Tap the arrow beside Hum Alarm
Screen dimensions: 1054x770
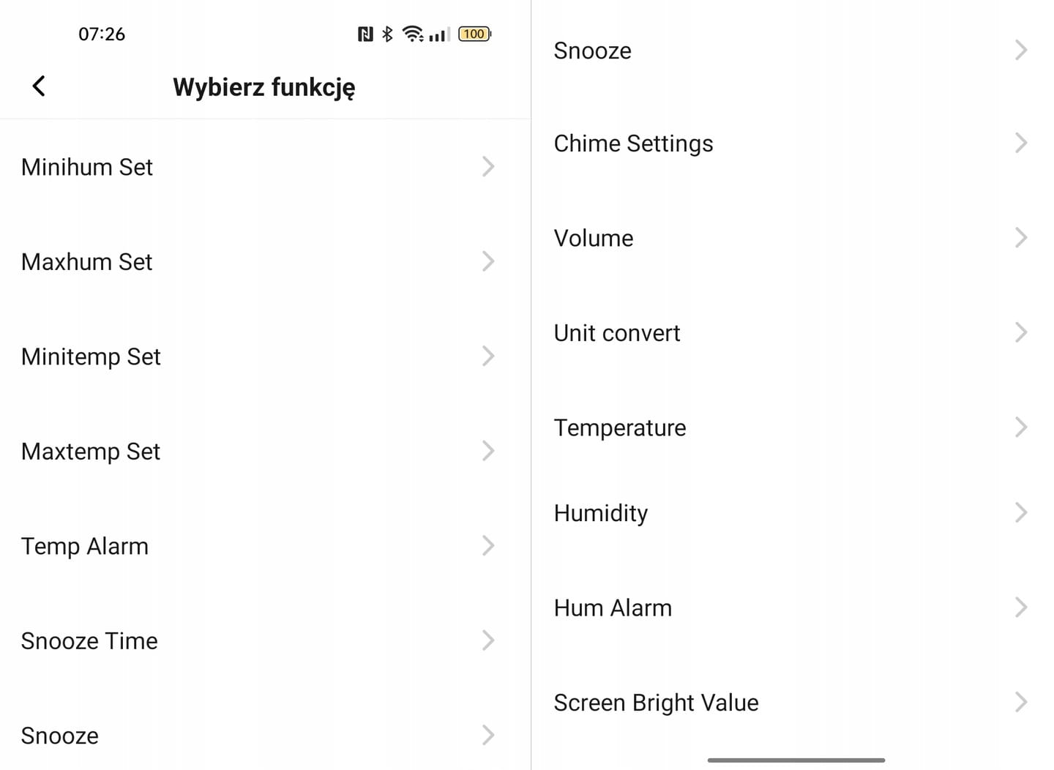pyautogui.click(x=1021, y=608)
